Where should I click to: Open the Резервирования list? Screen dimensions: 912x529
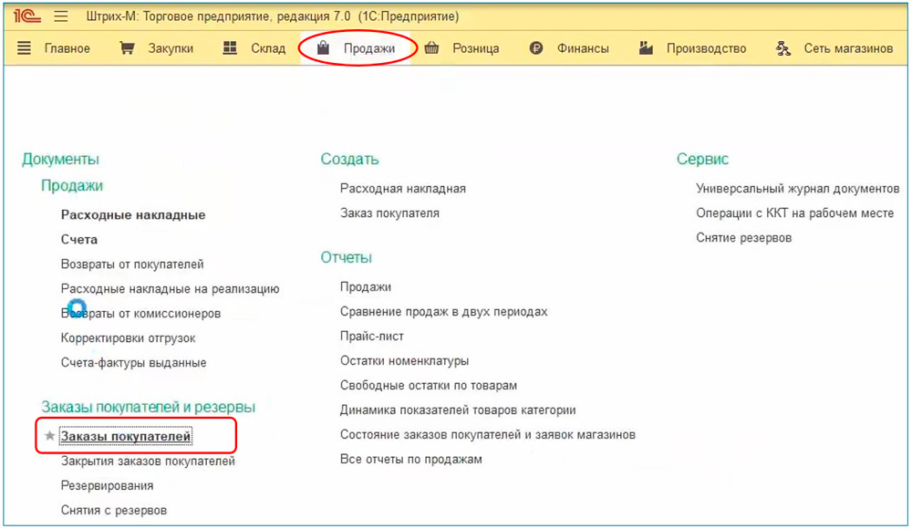pos(107,486)
